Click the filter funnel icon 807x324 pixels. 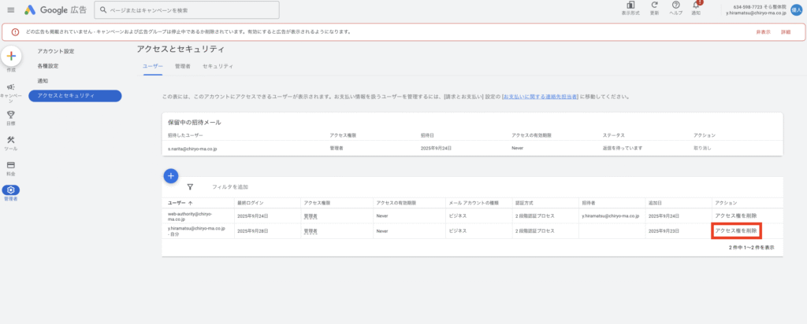coord(191,187)
